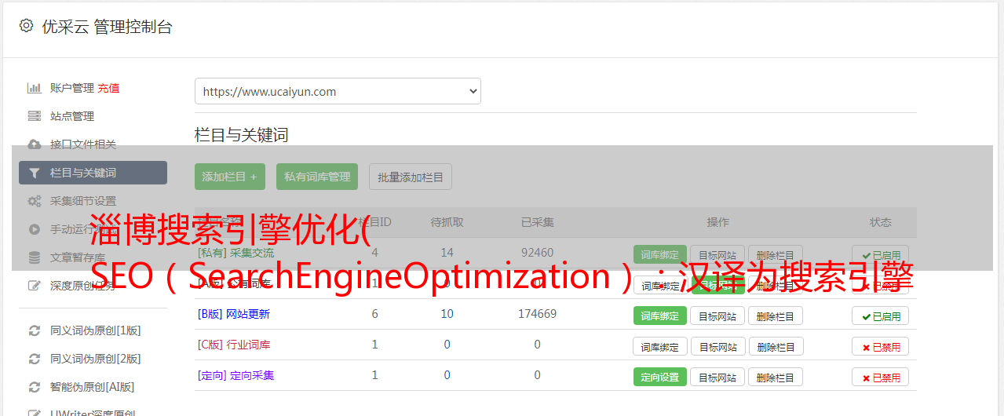1004x416 pixels.
Task: Click the 已采集 value 174669
Action: [x=537, y=314]
